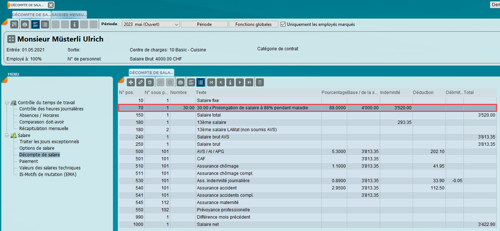Uncheck 'Uniquement les employés marqués' checkbox
Screen dimensions: 500x231
[283, 24]
